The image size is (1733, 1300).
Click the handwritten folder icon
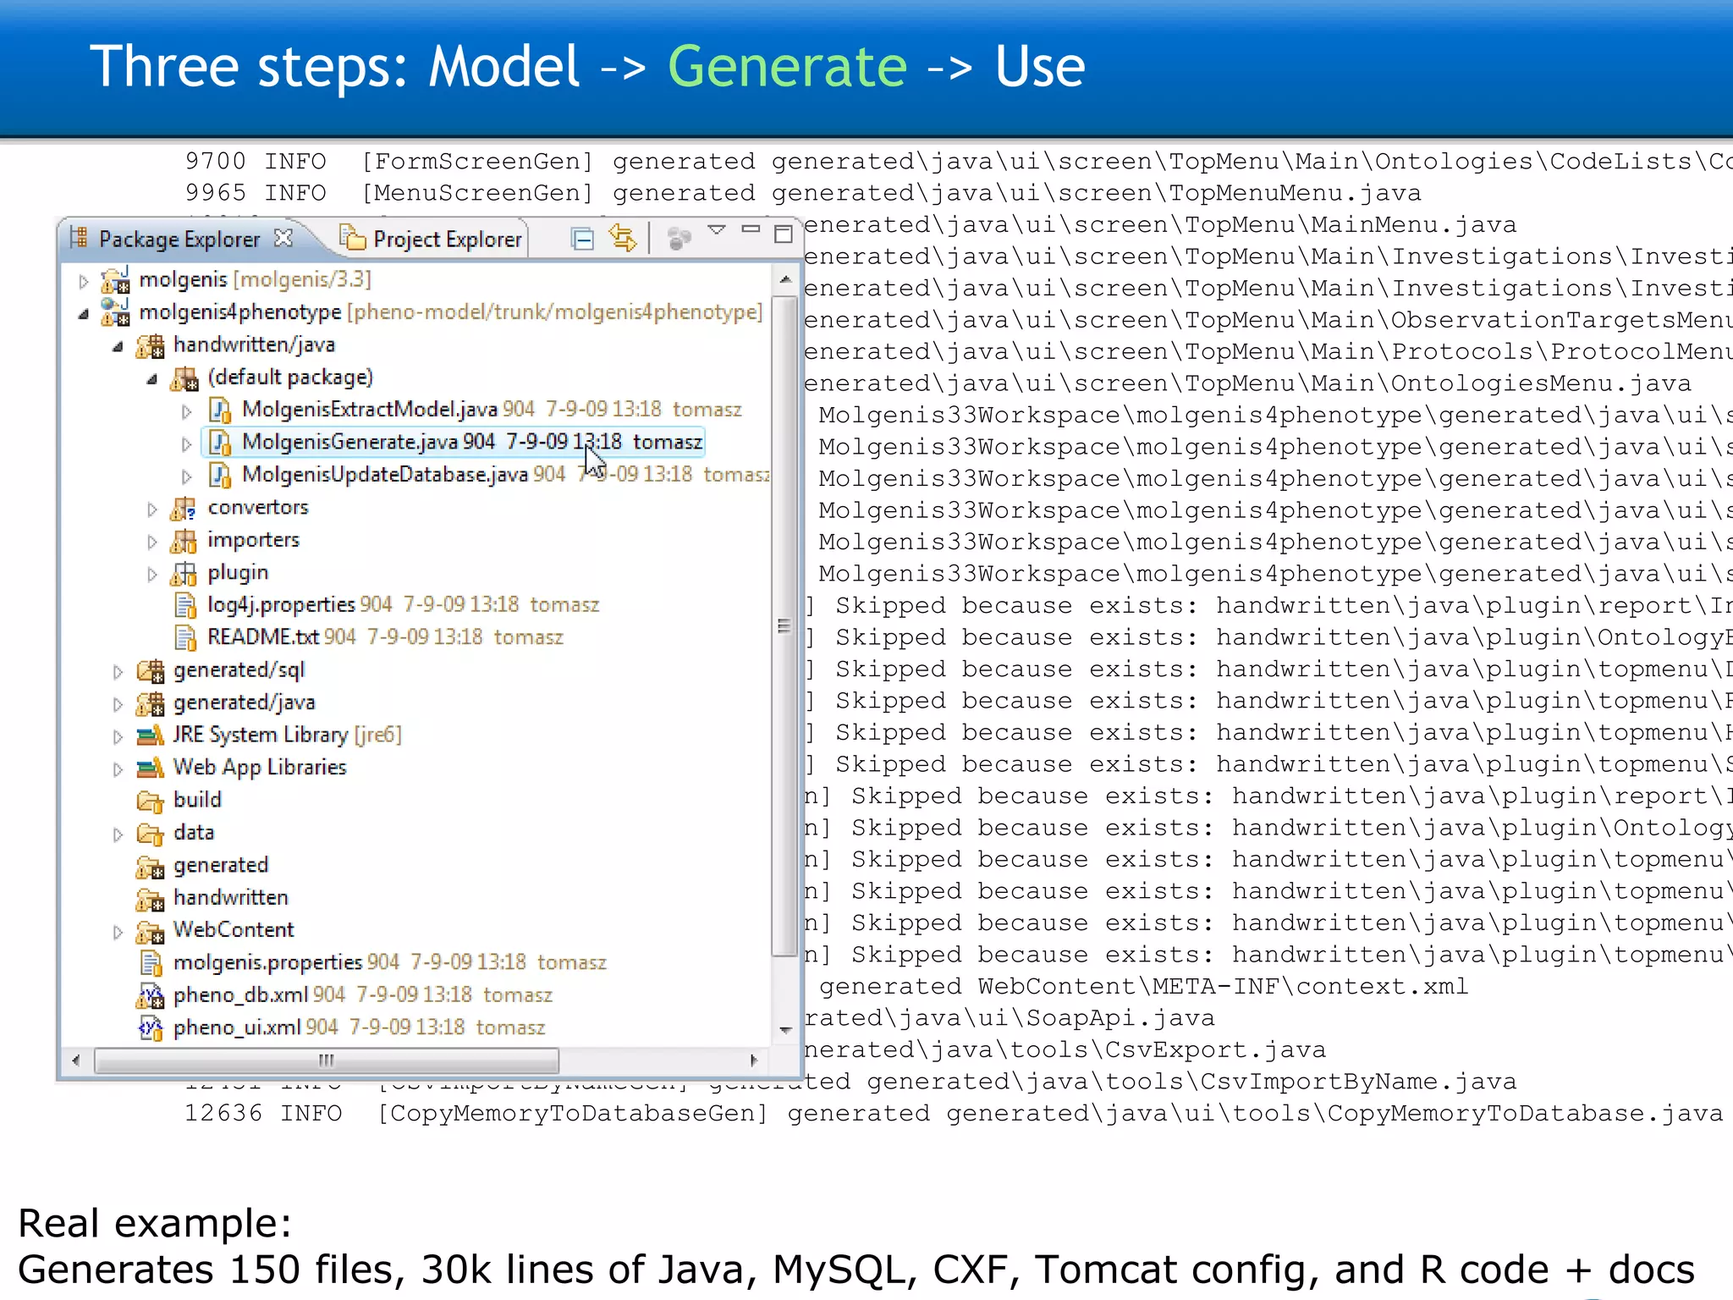pos(150,899)
